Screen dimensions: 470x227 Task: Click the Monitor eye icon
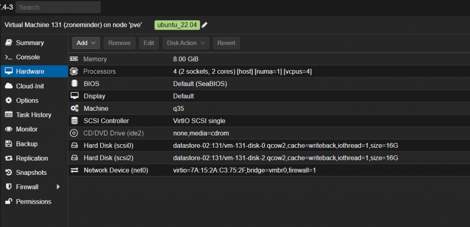8,129
